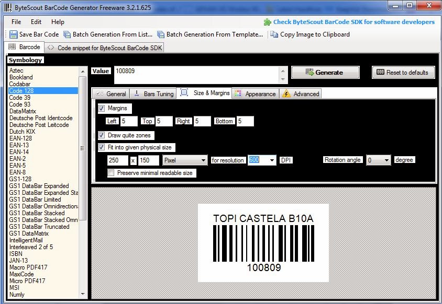
Task: Click the generated barcode preview image
Action: tap(263, 243)
